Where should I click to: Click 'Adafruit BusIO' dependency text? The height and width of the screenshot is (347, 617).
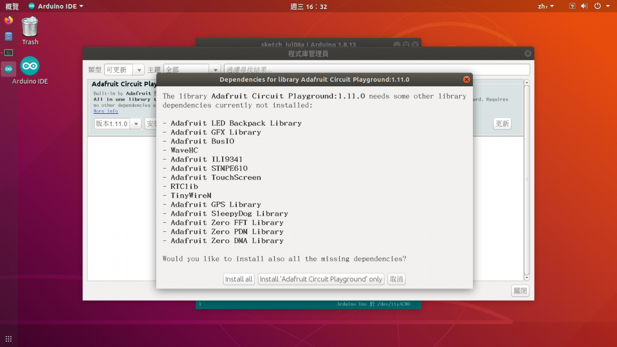point(202,141)
